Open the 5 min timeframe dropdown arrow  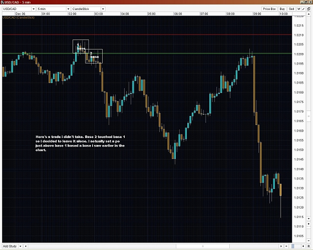(68, 9)
